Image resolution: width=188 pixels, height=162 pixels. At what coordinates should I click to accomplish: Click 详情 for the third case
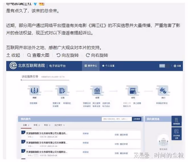pos(117,153)
